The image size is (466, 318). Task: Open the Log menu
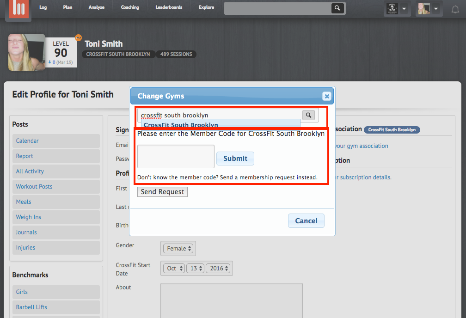(43, 7)
